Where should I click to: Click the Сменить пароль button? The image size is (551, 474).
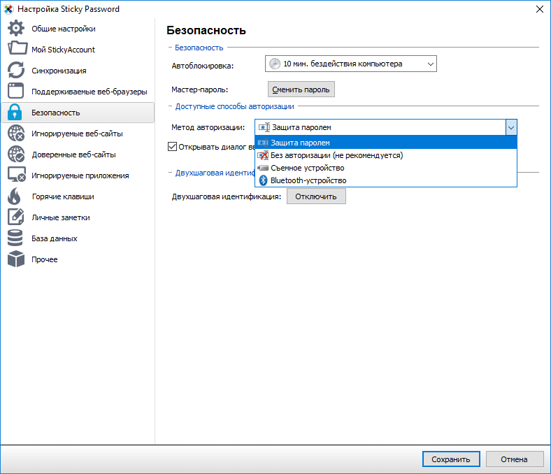(301, 89)
